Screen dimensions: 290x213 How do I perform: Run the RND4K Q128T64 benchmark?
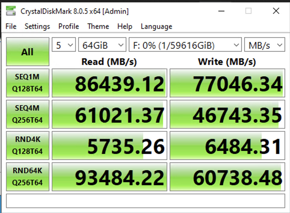coord(27,145)
